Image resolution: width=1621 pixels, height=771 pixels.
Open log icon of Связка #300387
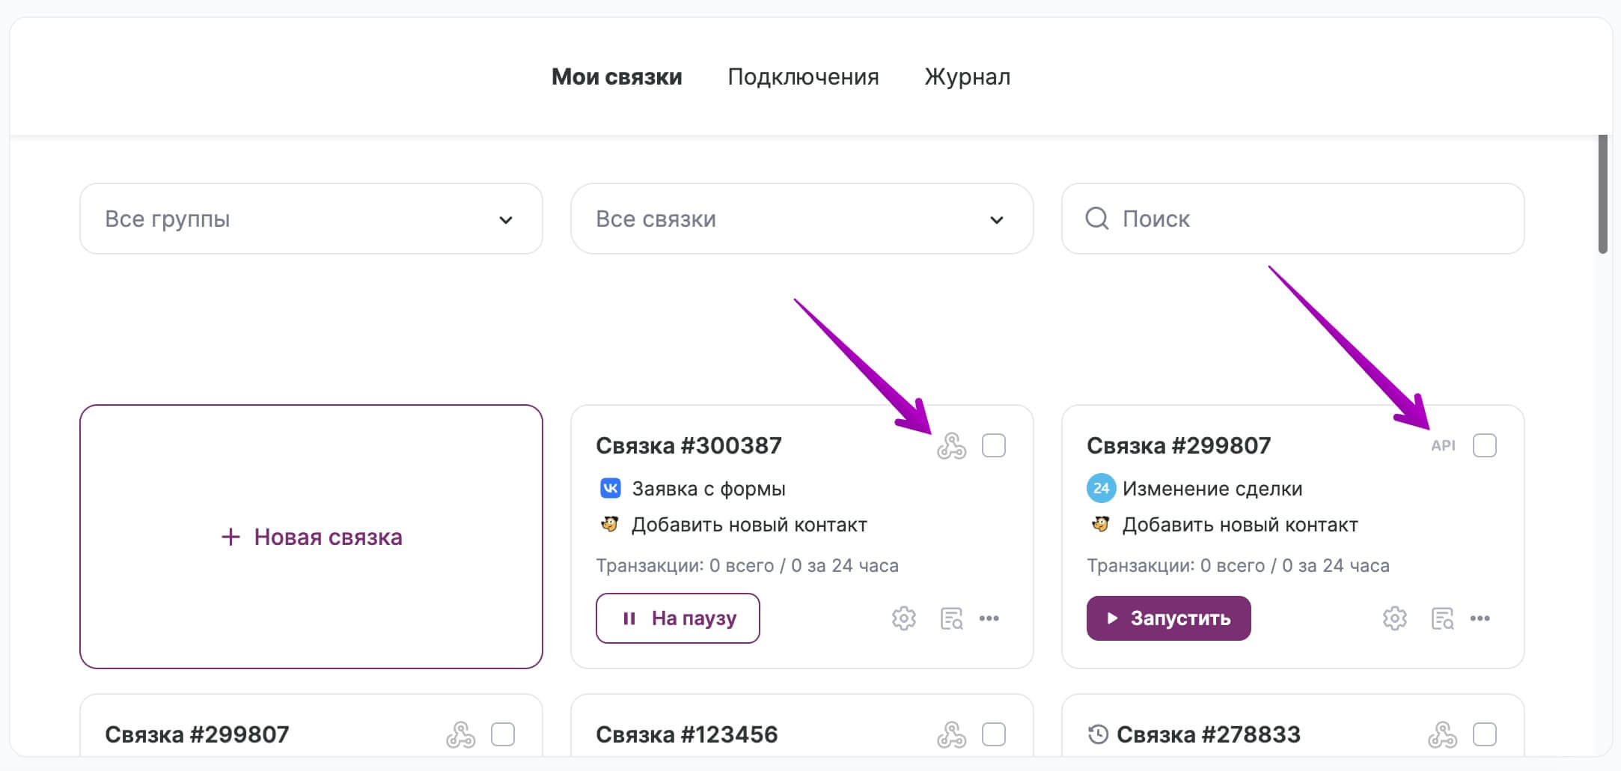[x=951, y=618]
